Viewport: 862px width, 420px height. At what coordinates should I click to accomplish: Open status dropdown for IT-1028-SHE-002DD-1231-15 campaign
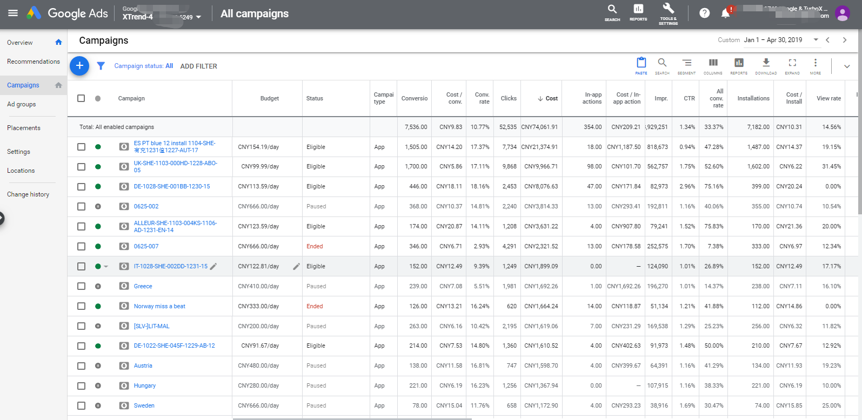click(106, 267)
